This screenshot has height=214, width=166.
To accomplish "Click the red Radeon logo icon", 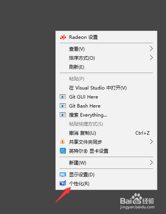I will tap(63, 37).
